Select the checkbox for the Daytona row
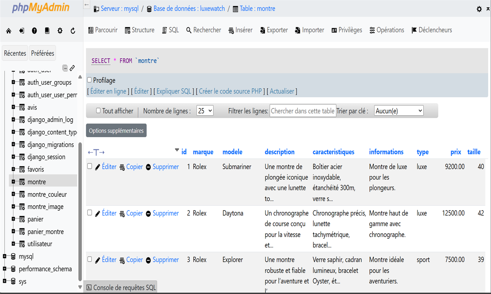 coord(90,213)
